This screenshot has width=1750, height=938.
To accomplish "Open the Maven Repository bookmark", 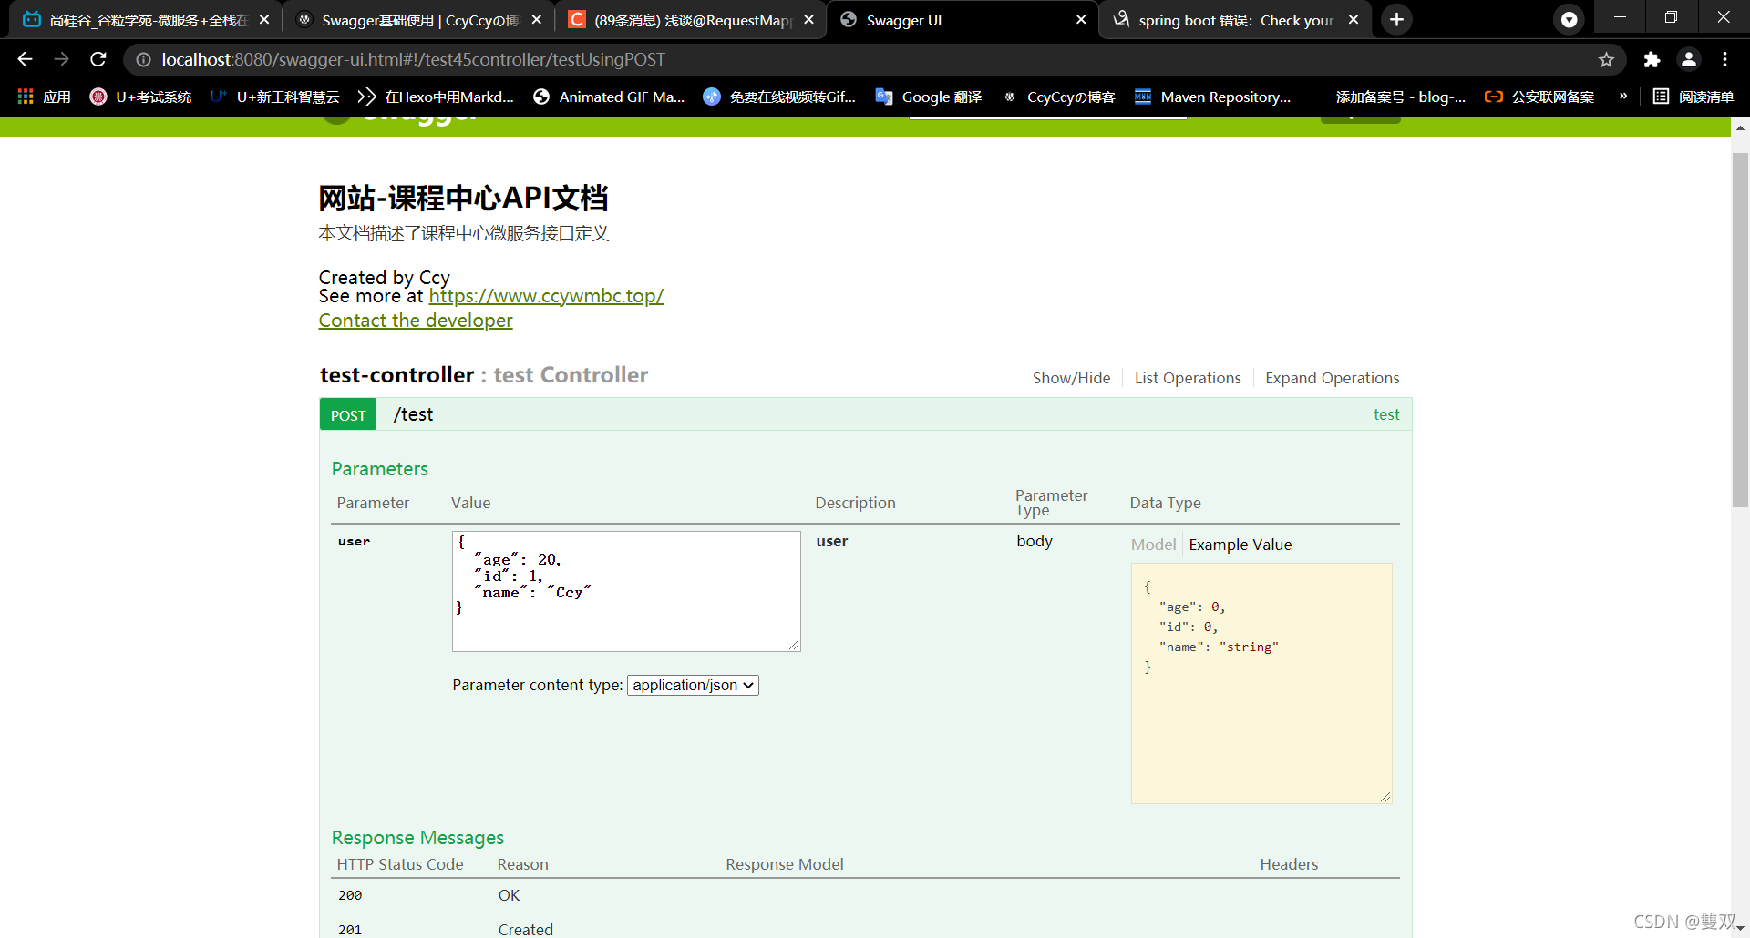I will (x=1212, y=97).
